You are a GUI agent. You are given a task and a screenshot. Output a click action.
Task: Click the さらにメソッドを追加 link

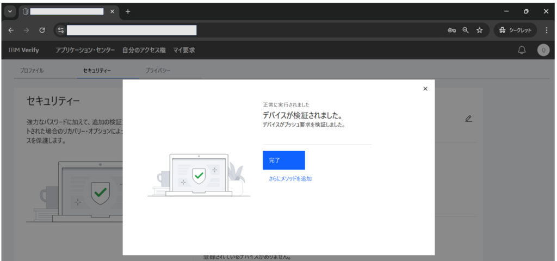click(290, 178)
